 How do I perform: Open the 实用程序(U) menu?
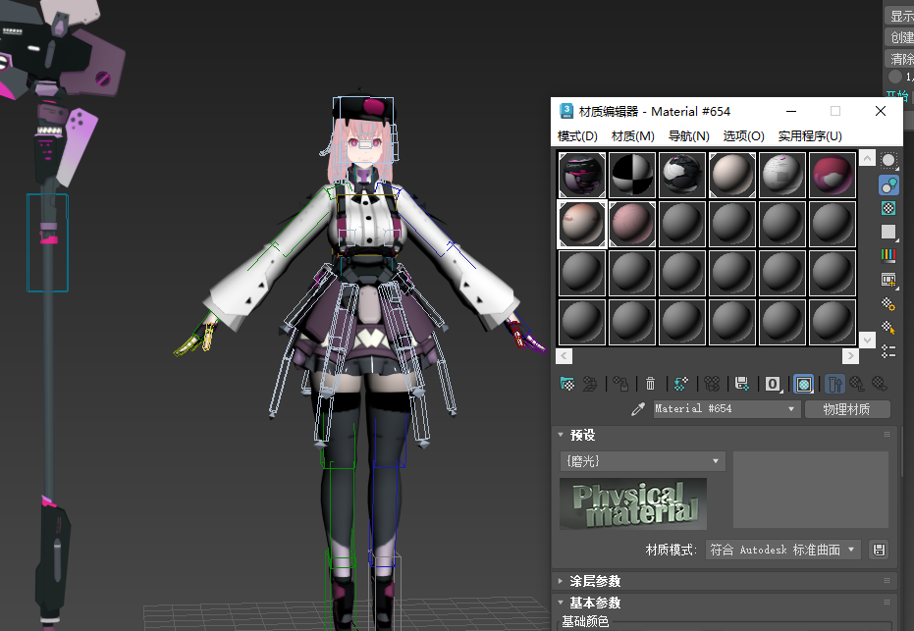(x=810, y=136)
